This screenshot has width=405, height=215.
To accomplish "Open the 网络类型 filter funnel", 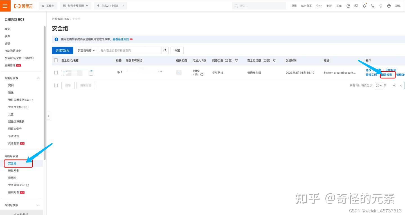I will click(x=237, y=60).
